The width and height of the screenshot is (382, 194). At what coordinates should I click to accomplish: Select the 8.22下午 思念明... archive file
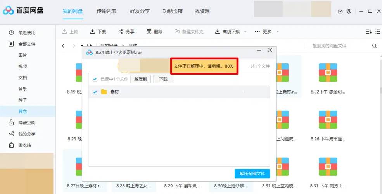click(328, 77)
